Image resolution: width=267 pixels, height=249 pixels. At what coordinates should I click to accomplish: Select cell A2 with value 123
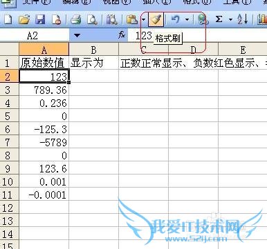coord(44,76)
